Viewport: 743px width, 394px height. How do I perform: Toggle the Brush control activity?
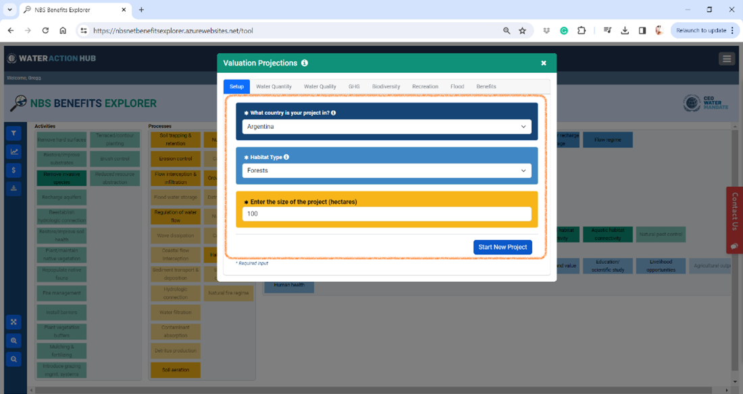(115, 159)
